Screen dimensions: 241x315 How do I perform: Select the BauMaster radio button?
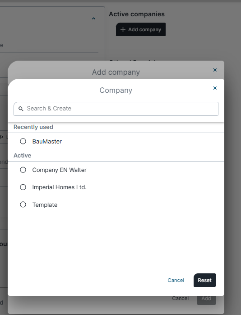coord(23,141)
